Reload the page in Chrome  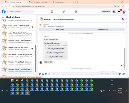pos(10,6)
